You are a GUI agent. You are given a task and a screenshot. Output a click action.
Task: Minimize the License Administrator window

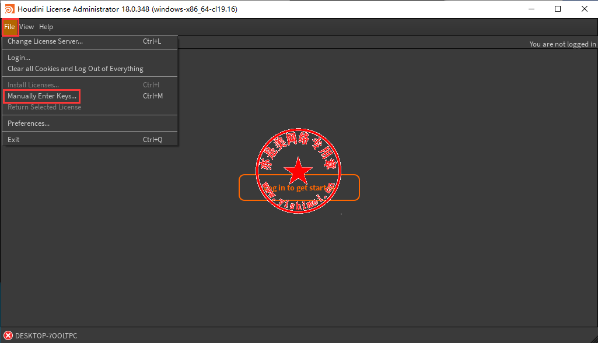point(531,9)
